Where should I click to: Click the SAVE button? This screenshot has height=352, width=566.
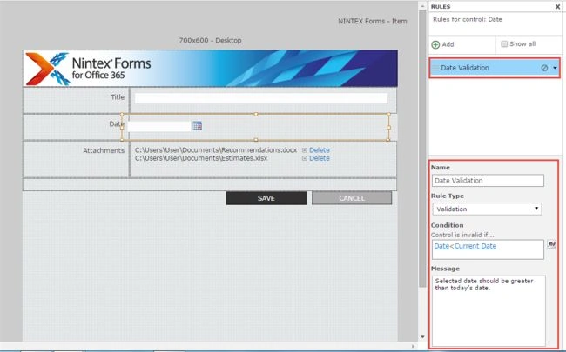coord(266,198)
